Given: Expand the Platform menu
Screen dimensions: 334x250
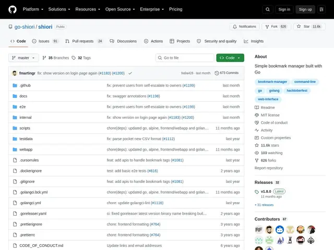Looking at the screenshot, I should coord(33,9).
